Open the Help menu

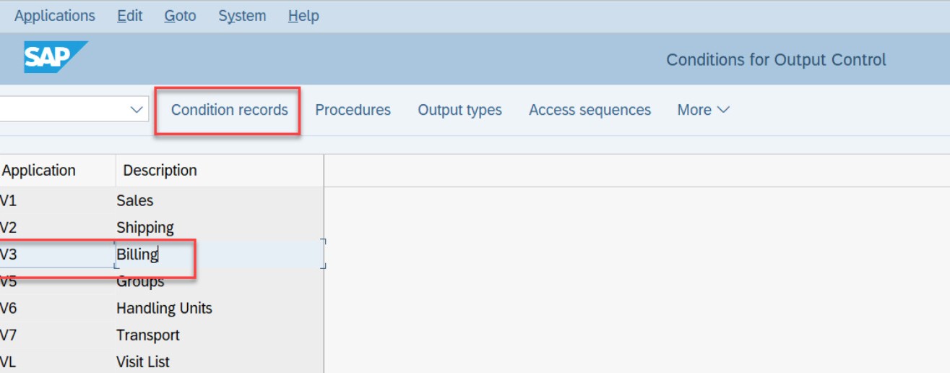303,15
